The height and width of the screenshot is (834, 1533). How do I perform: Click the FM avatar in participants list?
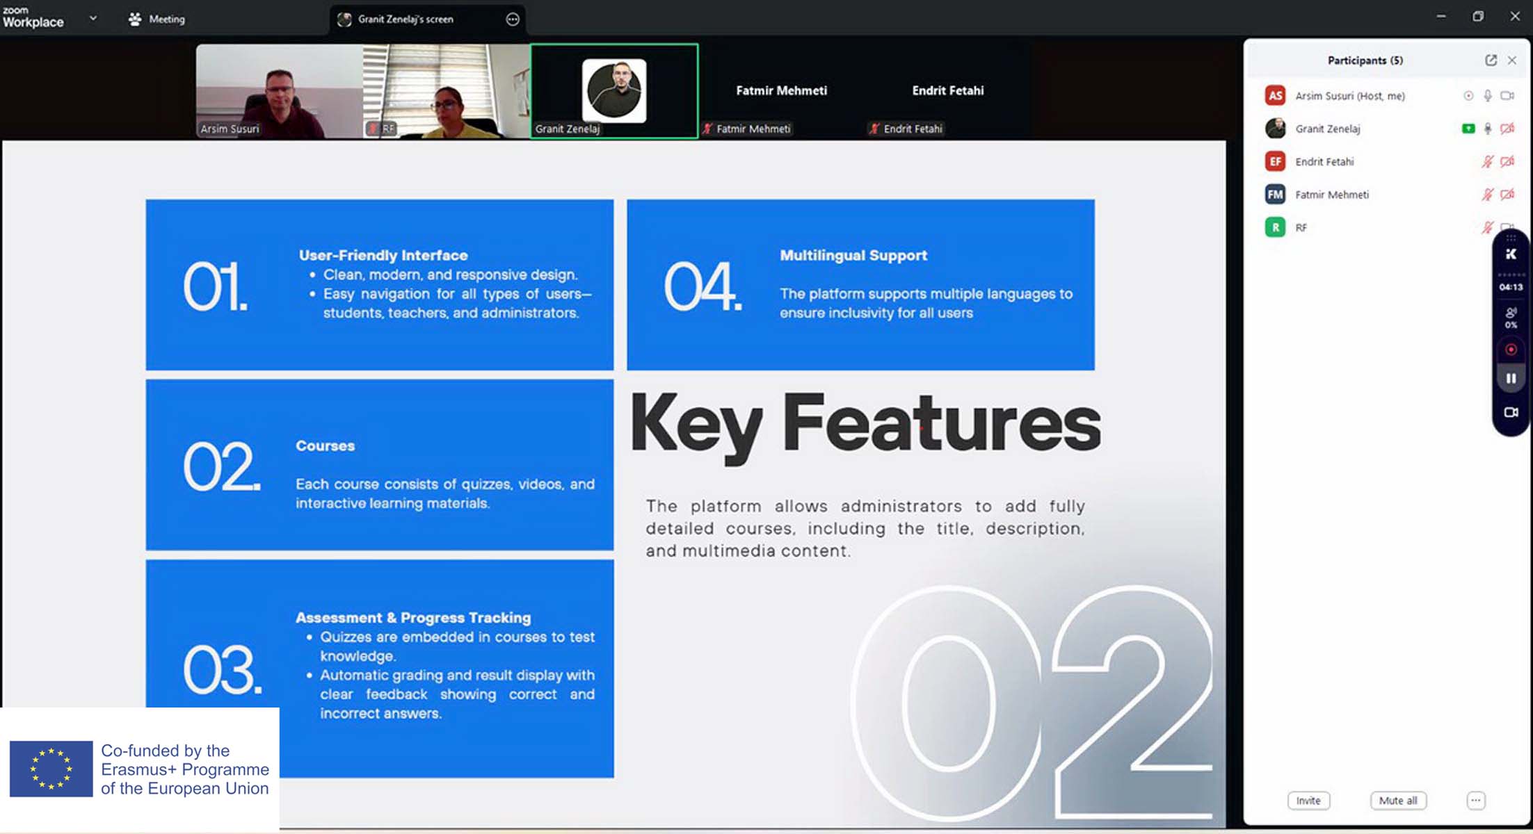coord(1275,195)
